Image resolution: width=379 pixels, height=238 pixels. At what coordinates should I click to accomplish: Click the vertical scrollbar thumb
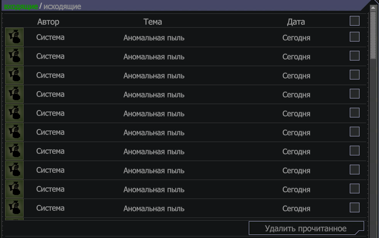point(373,35)
